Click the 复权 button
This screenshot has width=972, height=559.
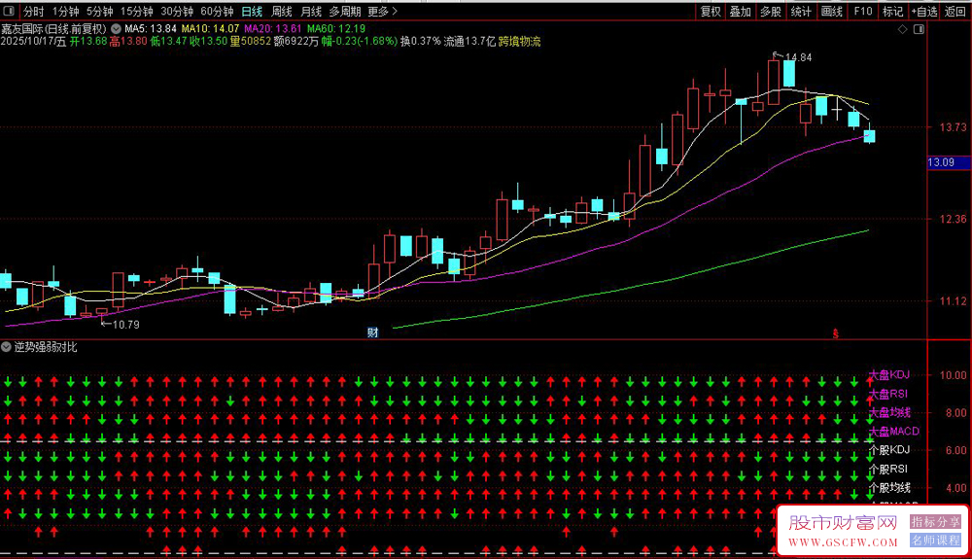711,12
